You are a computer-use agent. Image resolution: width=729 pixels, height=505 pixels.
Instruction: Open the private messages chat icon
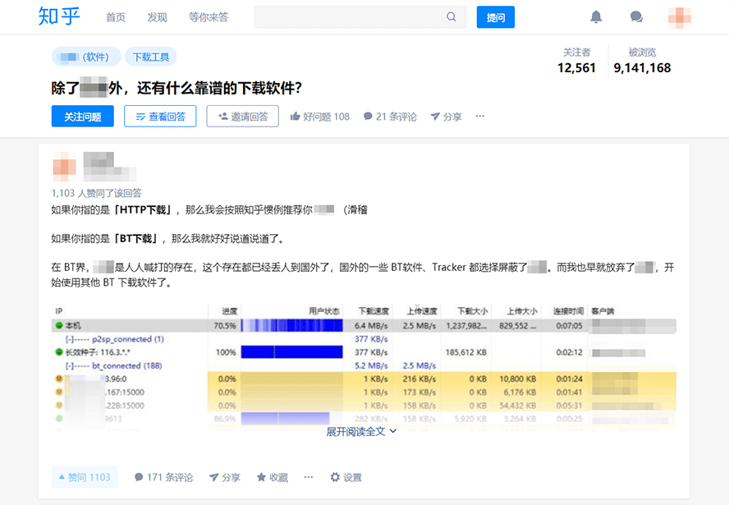(636, 17)
